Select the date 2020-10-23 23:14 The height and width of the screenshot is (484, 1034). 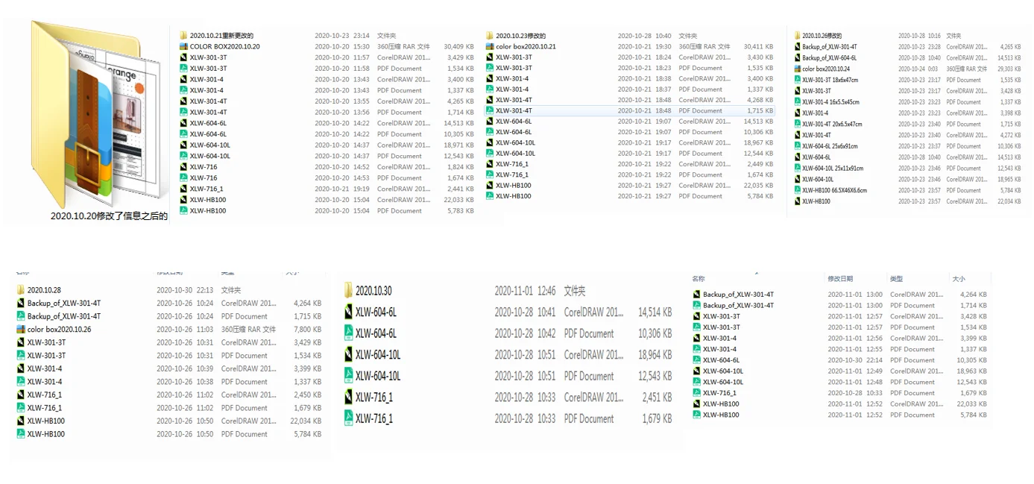342,35
